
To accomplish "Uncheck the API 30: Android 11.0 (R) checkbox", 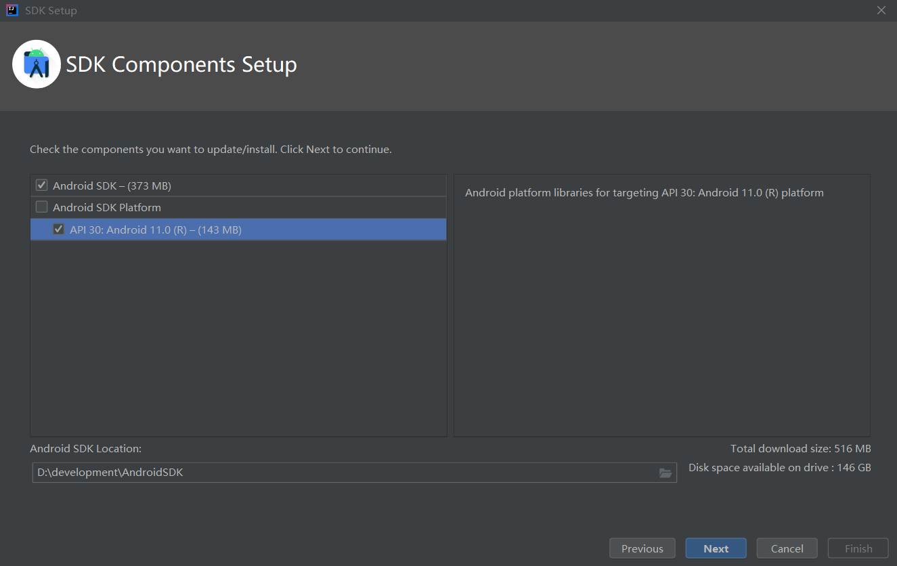I will pyautogui.click(x=59, y=230).
